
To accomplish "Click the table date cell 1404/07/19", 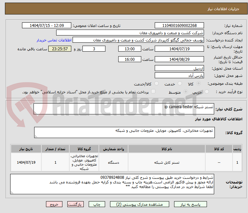I will [x=26, y=162].
